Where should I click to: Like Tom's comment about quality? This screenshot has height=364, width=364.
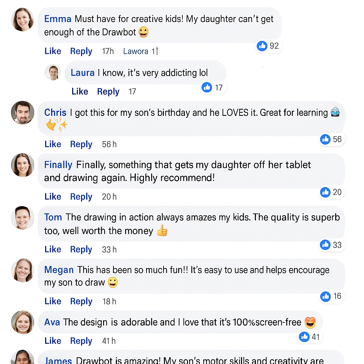pos(53,250)
